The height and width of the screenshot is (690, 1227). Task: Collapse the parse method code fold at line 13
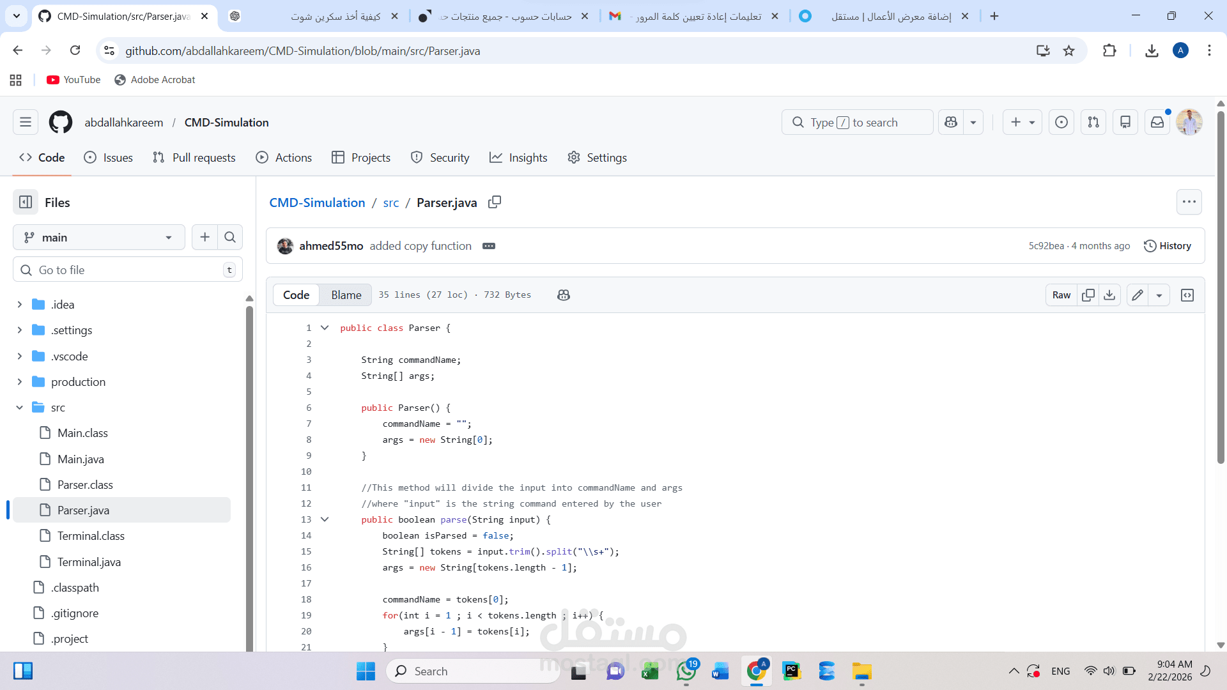[x=325, y=519]
